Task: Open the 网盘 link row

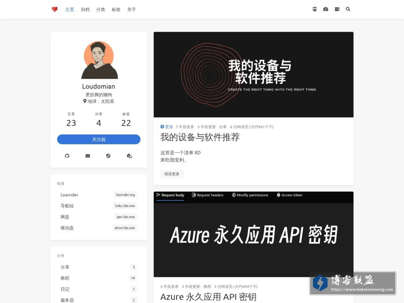Action: tap(99, 217)
